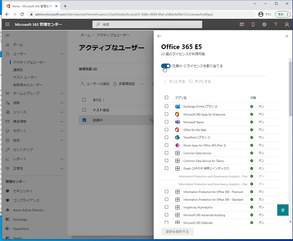This screenshot has width=293, height=241.
Task: Expand the チームとグループ navigation section
Action: (x=62, y=94)
